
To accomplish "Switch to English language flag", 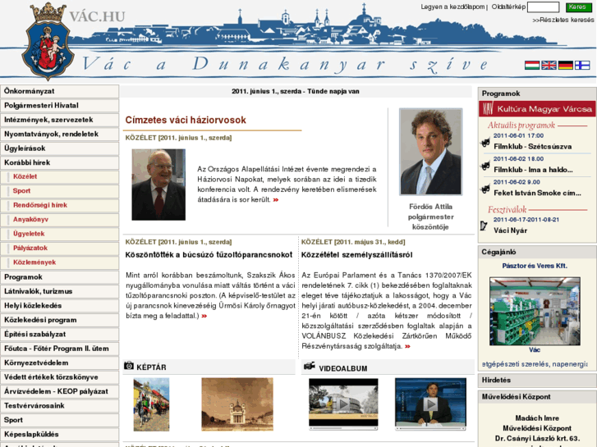I will pyautogui.click(x=549, y=65).
